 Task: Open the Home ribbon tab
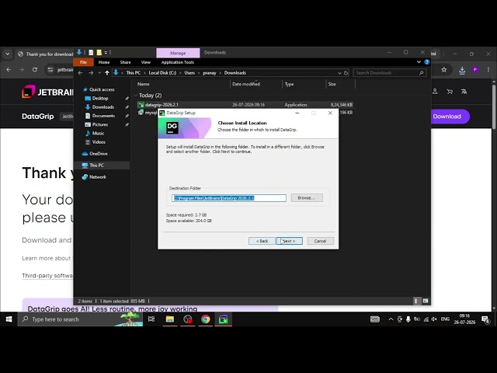[104, 62]
